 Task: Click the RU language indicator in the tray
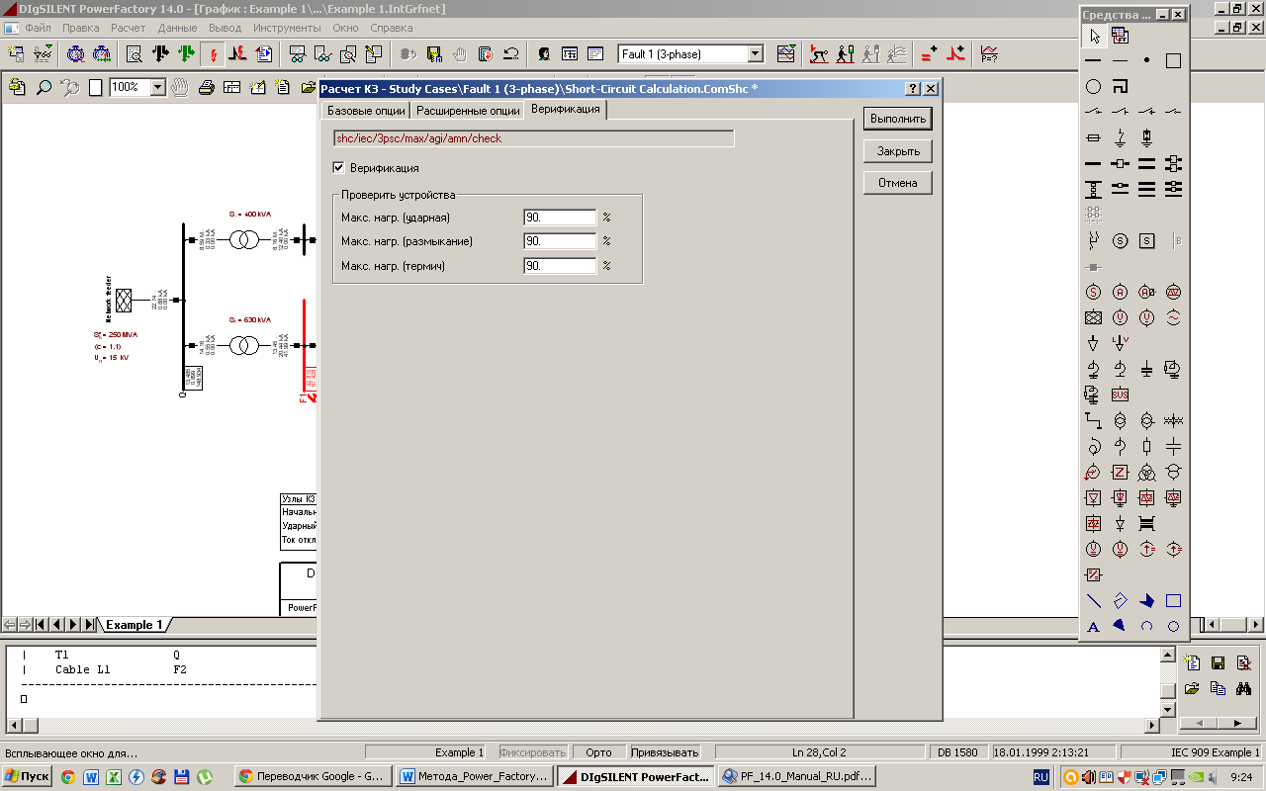click(x=1041, y=778)
